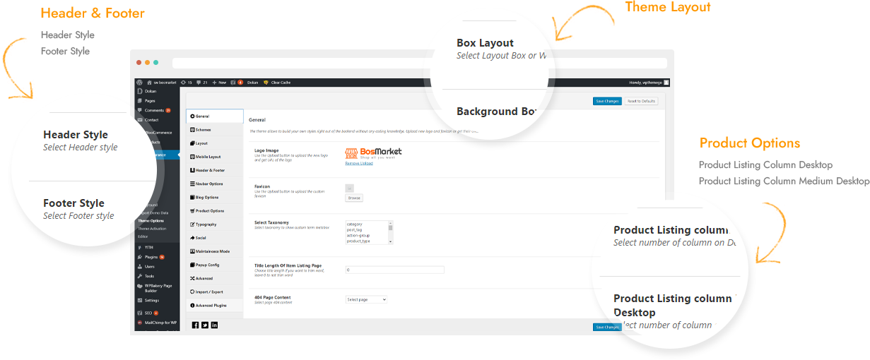This screenshot has width=870, height=360.
Task: Open the Typography options tab
Action: pos(215,224)
